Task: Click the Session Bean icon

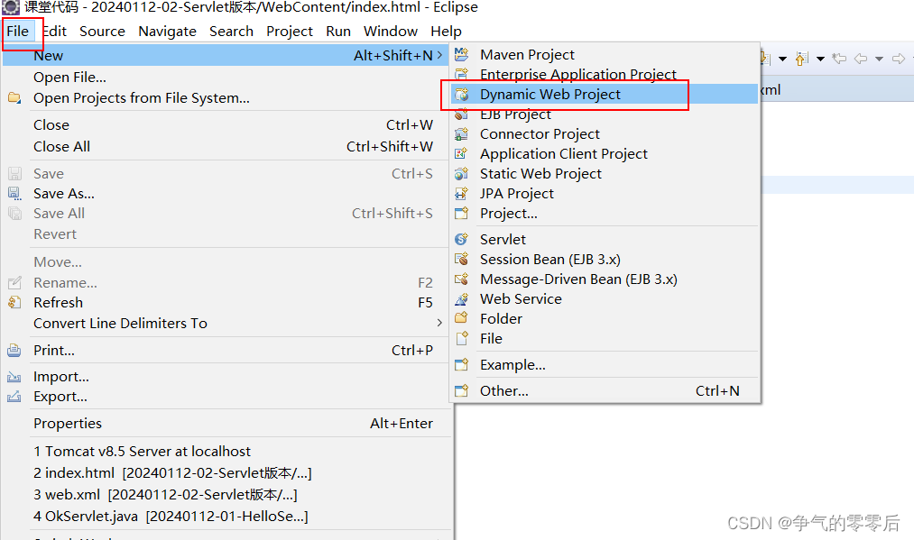Action: tap(462, 260)
